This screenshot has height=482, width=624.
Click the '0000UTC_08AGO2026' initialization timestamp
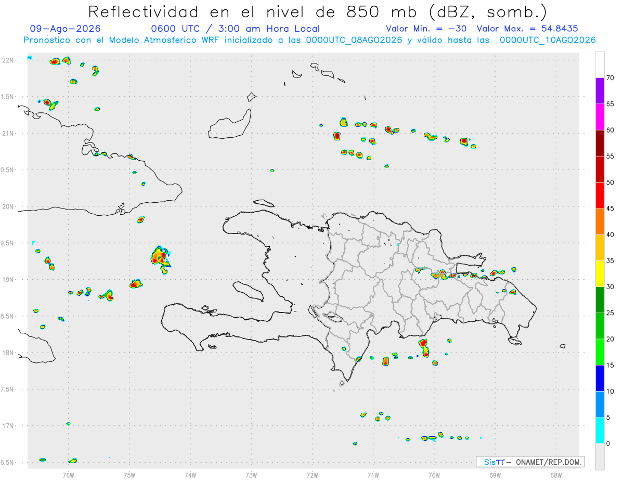point(354,40)
